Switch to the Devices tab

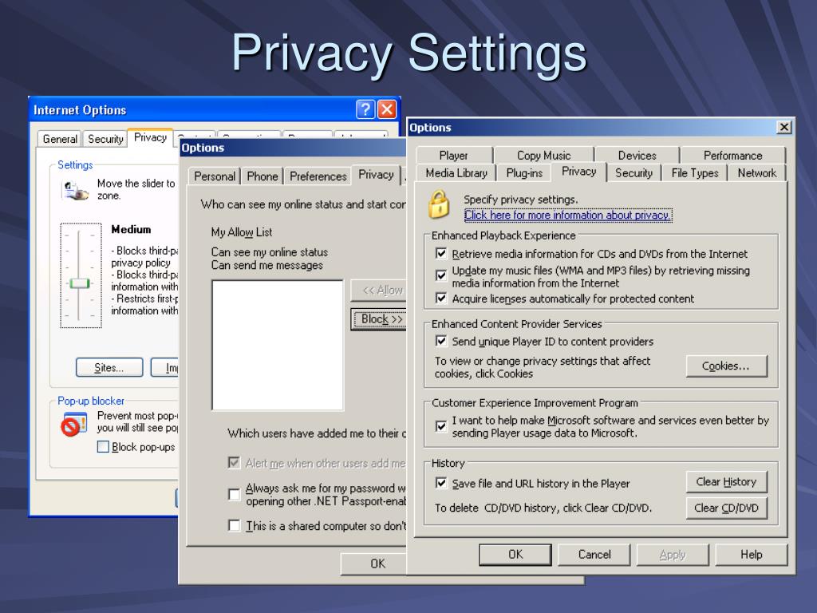tap(637, 156)
